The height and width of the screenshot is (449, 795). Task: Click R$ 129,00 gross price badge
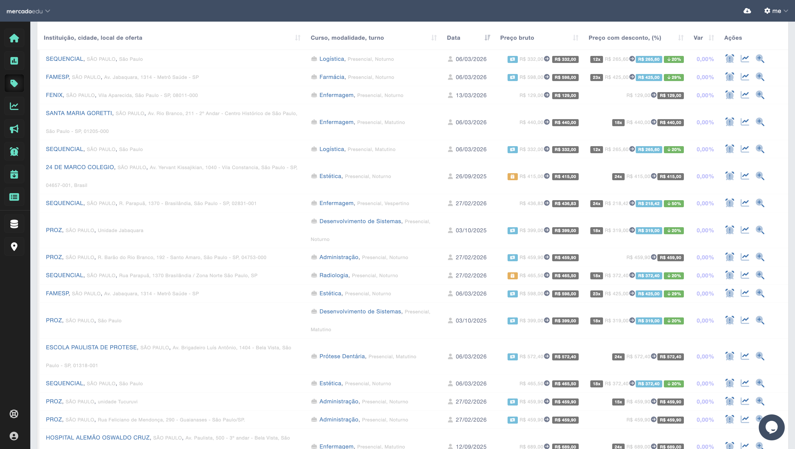pyautogui.click(x=565, y=96)
